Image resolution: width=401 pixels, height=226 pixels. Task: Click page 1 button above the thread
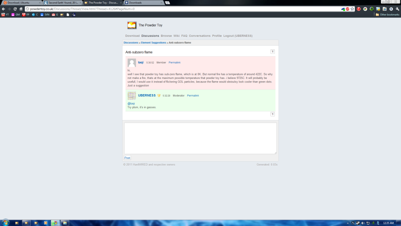coord(273,51)
